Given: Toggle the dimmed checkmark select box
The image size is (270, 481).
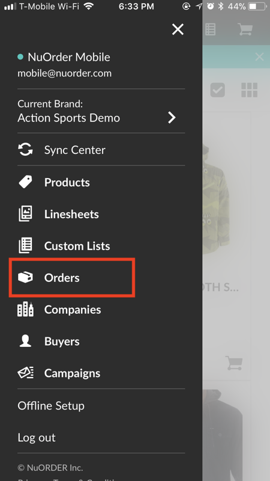Looking at the screenshot, I should [x=218, y=90].
